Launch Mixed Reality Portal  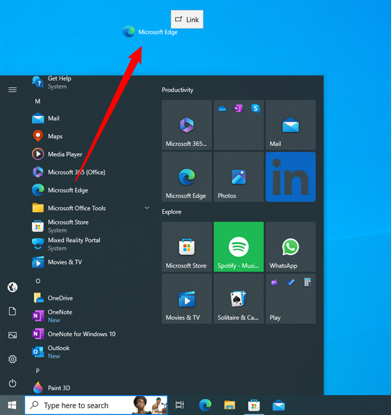pyautogui.click(x=90, y=244)
